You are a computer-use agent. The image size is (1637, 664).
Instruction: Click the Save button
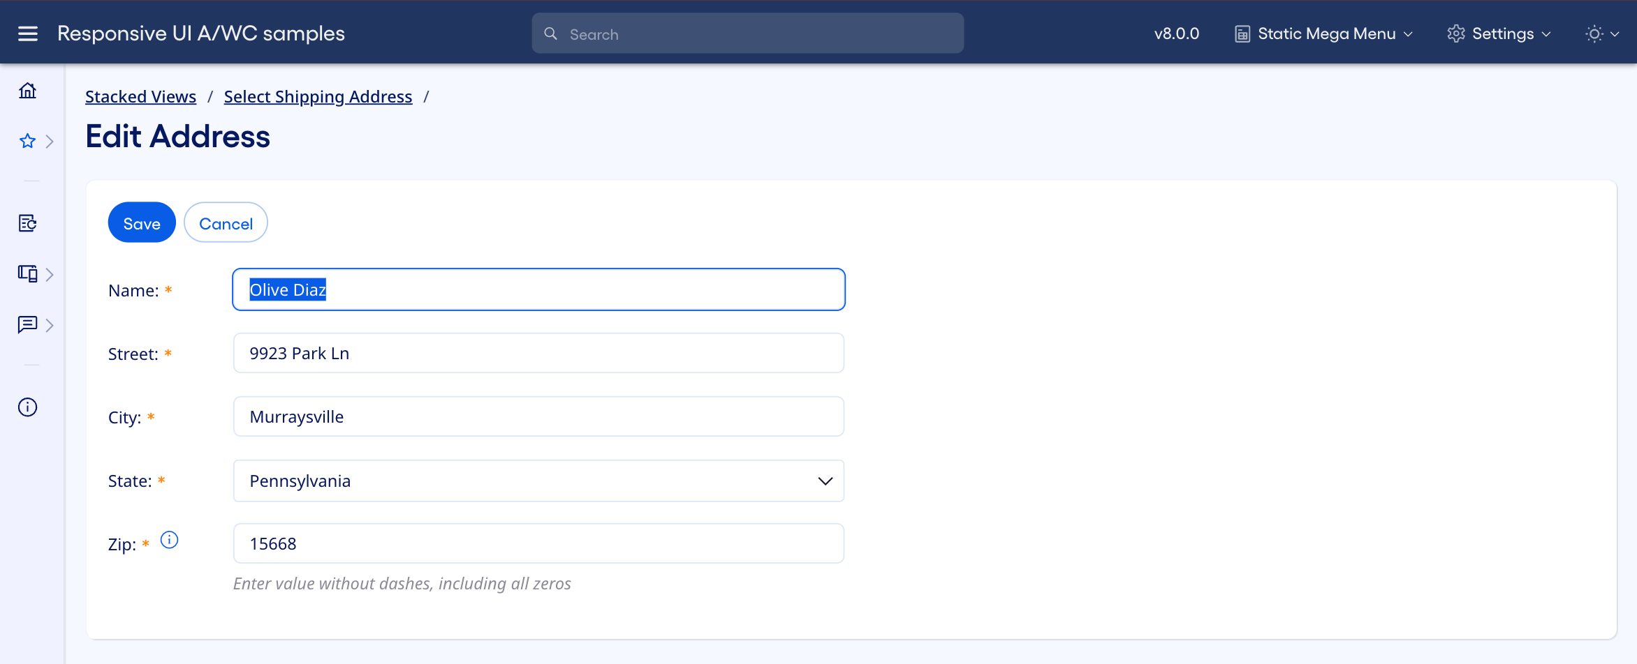(x=142, y=223)
